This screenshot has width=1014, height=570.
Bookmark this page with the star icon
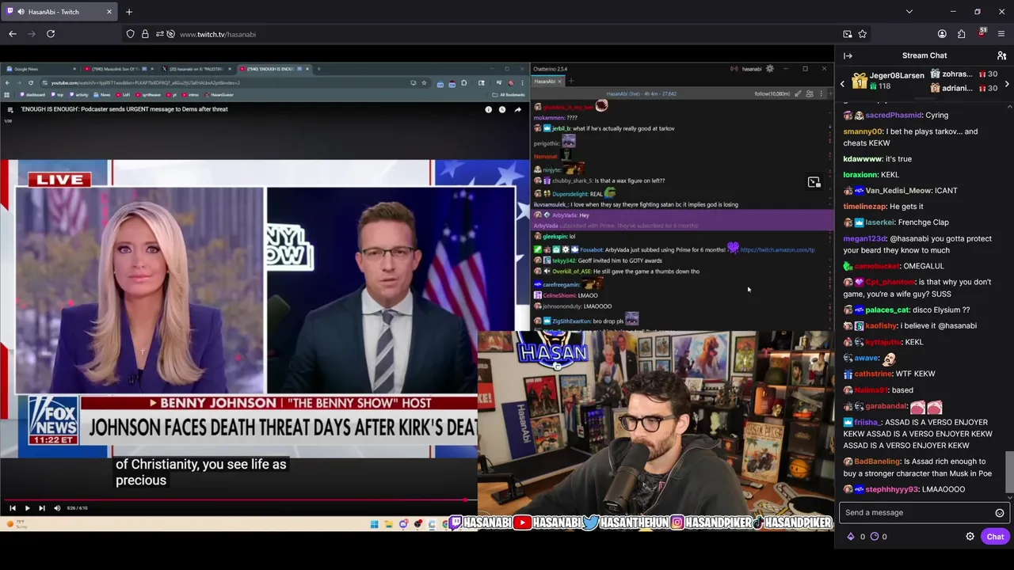pos(863,34)
